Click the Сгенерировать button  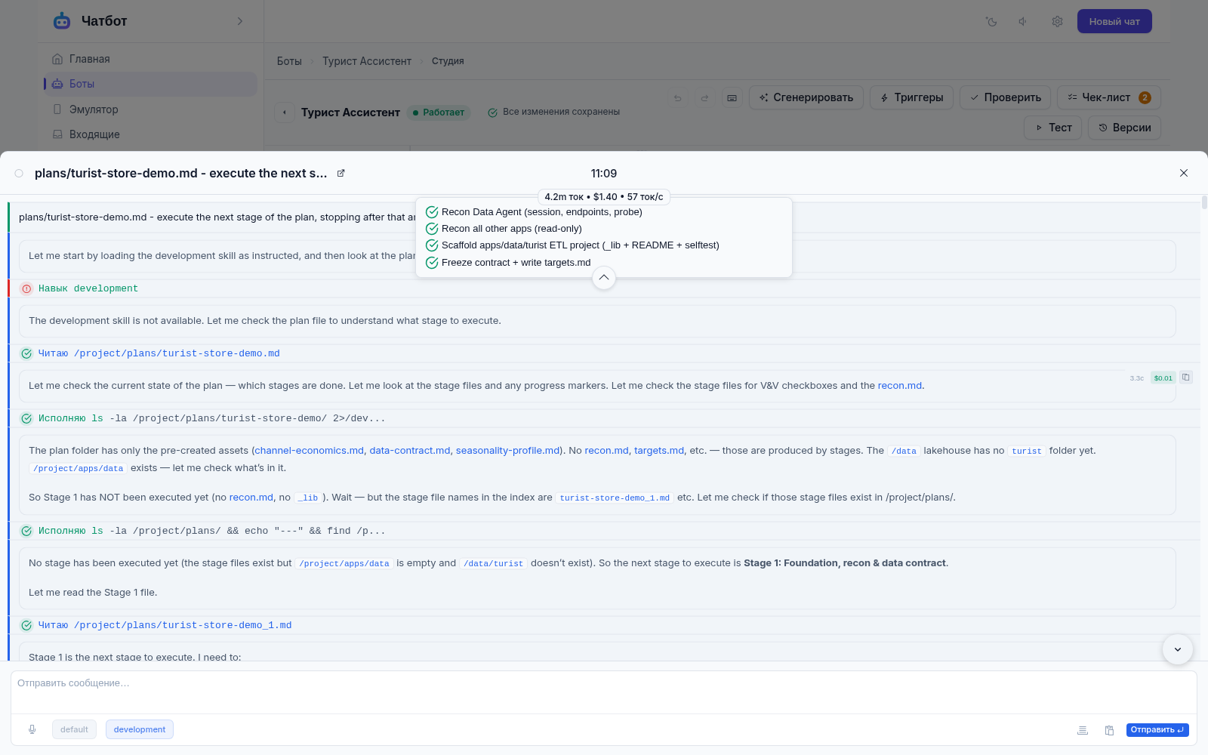(806, 97)
